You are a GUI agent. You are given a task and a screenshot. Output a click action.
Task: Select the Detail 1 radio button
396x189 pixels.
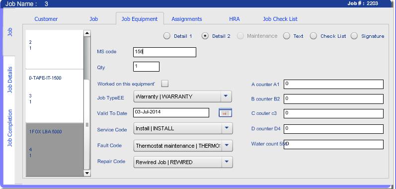pos(166,36)
